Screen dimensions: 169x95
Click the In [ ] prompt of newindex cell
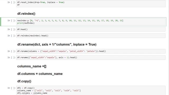point(12,21)
